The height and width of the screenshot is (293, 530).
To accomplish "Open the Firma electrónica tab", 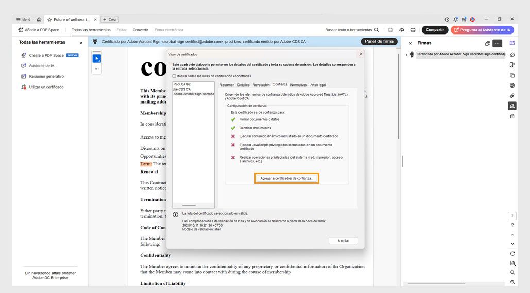I will (168, 30).
